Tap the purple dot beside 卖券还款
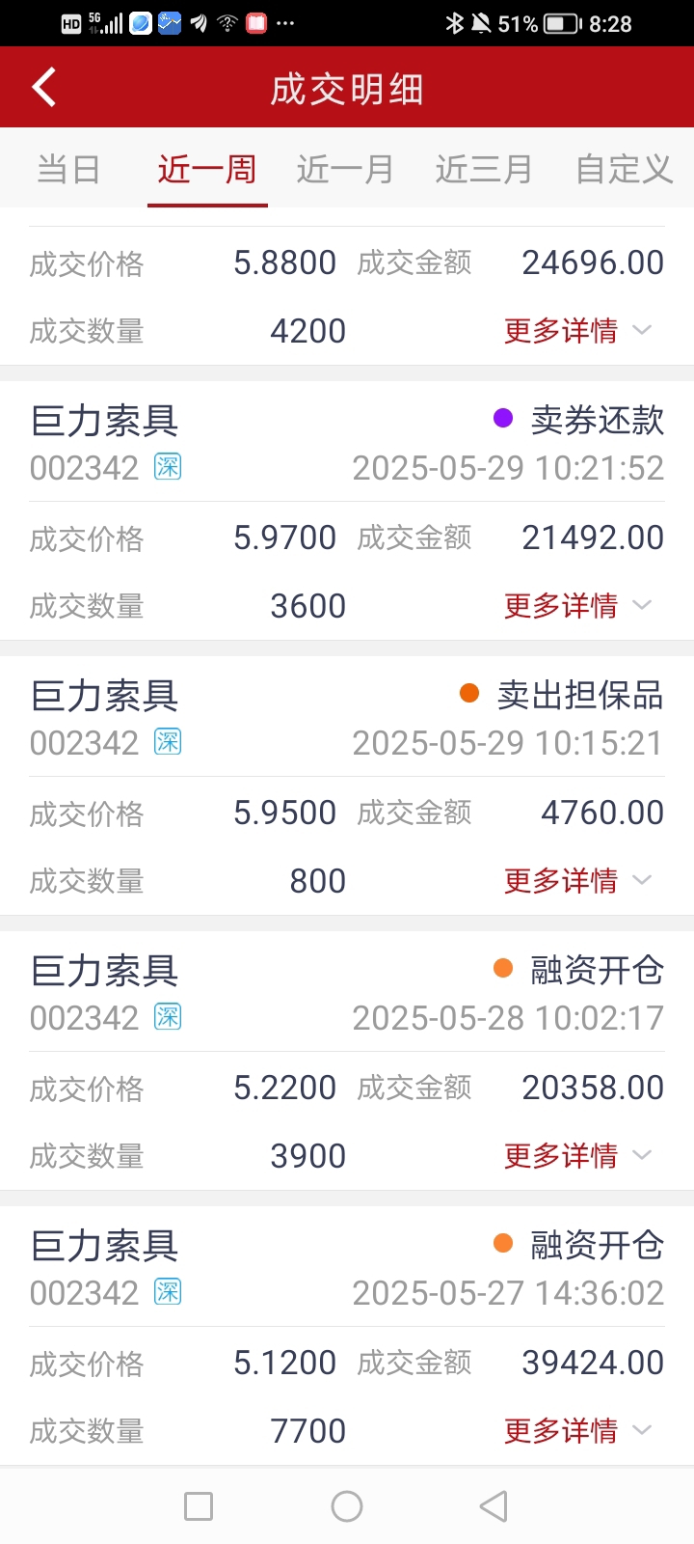The image size is (694, 1544). [x=503, y=418]
